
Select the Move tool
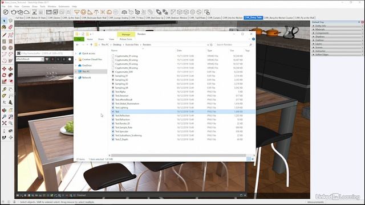pos(4,69)
